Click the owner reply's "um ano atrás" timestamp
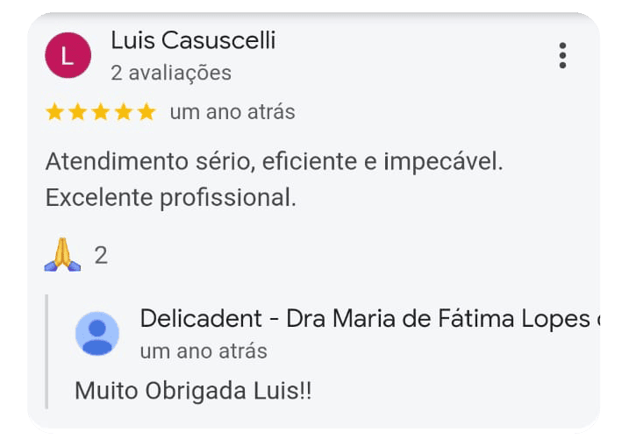This screenshot has height=446, width=629. [204, 351]
